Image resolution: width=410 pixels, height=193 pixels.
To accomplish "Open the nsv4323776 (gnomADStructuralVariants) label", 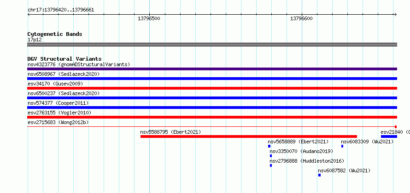I will (x=79, y=64).
